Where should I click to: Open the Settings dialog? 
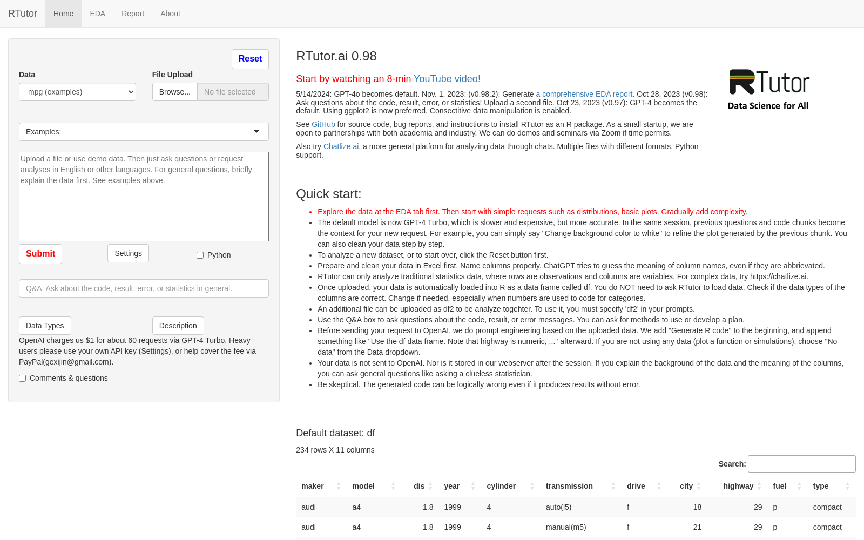128,253
